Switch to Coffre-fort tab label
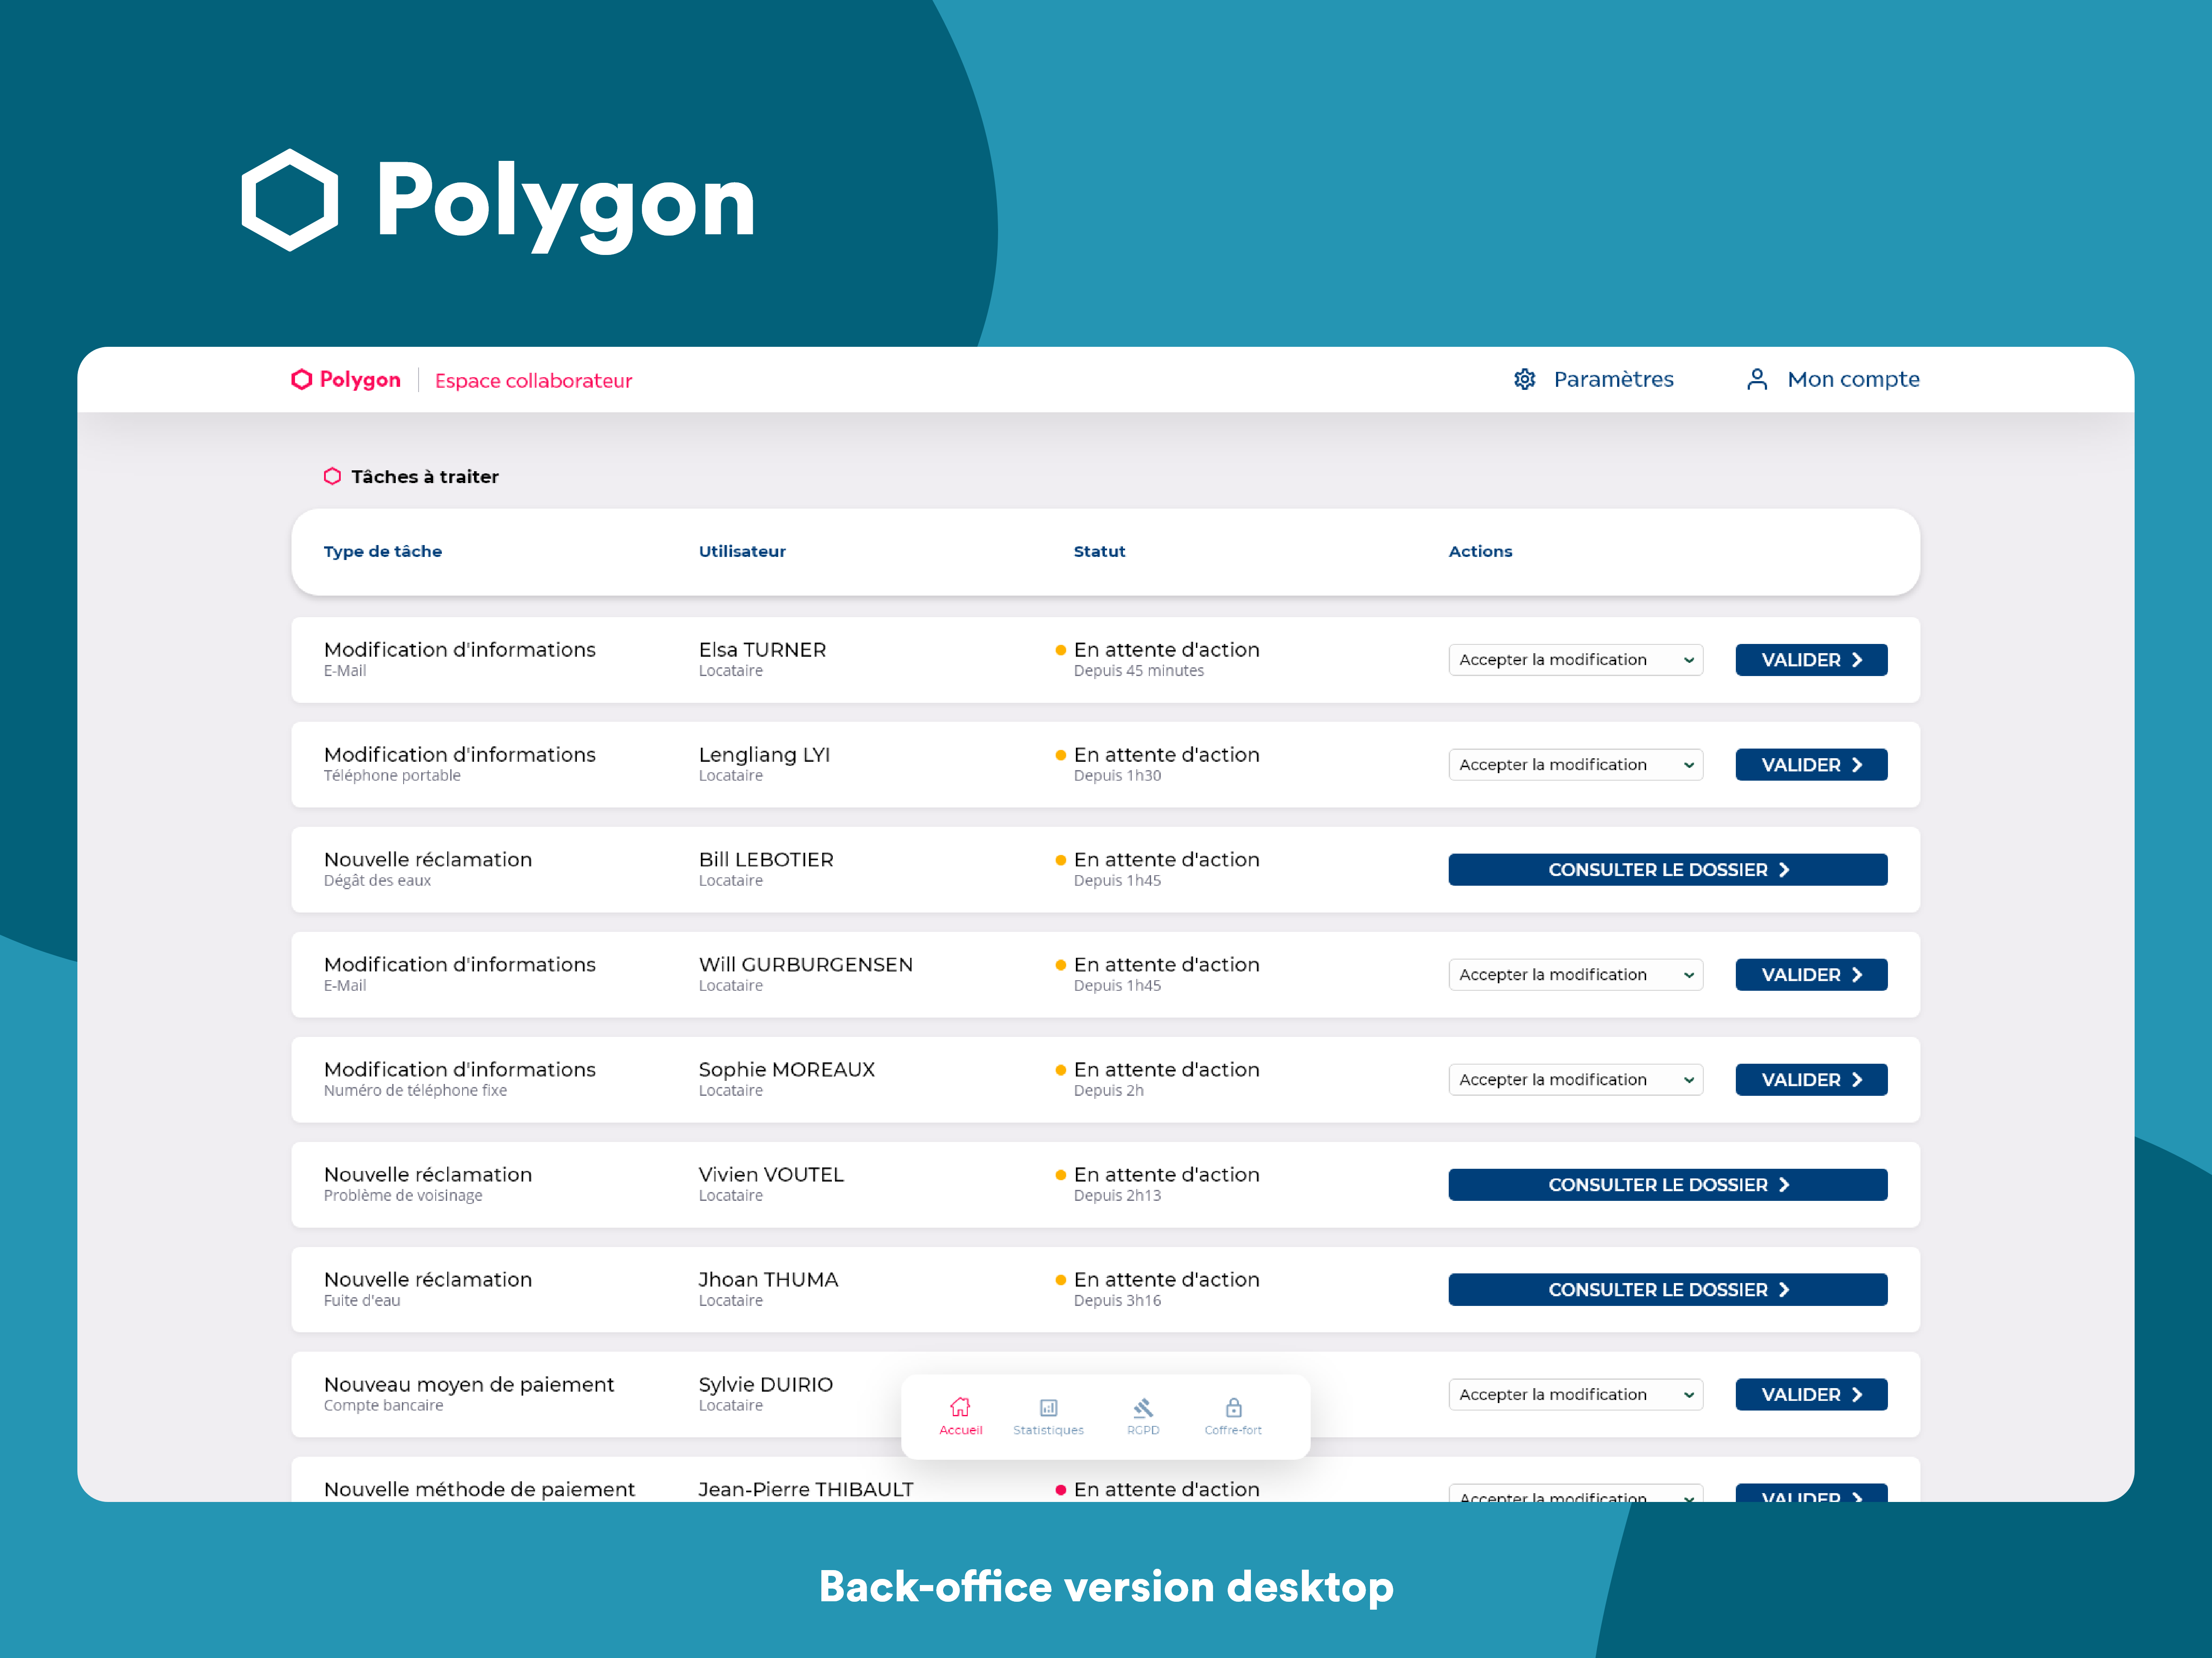This screenshot has height=1658, width=2212. coord(1233,1430)
